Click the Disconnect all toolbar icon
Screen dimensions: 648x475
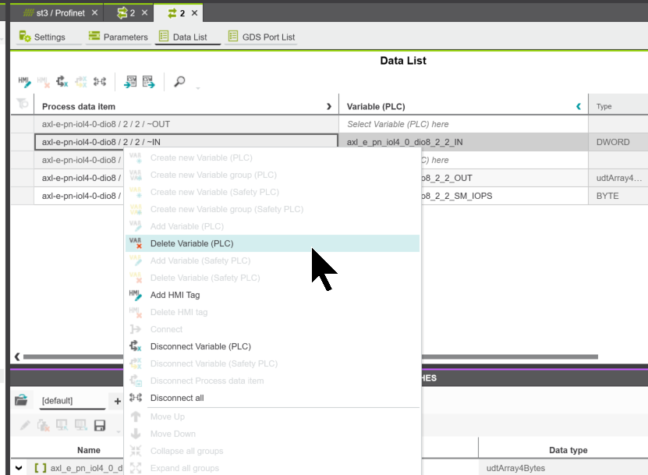pyautogui.click(x=100, y=81)
